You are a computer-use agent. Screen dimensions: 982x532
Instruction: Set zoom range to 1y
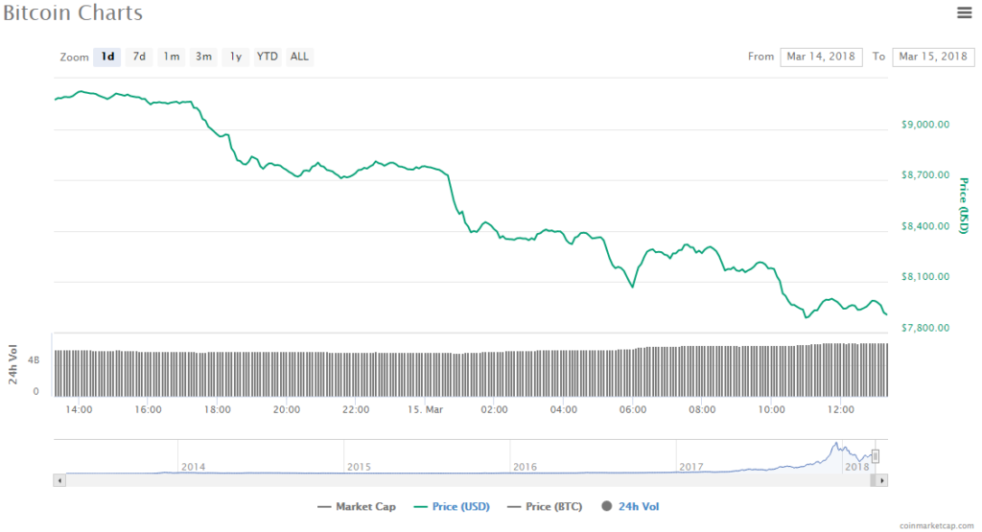235,57
